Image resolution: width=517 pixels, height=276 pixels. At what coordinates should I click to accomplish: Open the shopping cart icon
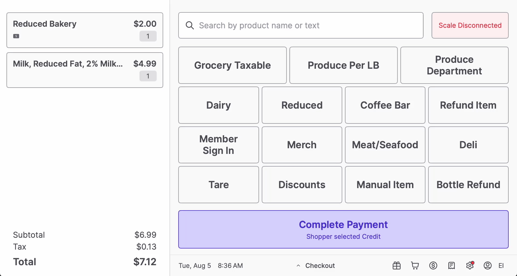click(x=415, y=266)
